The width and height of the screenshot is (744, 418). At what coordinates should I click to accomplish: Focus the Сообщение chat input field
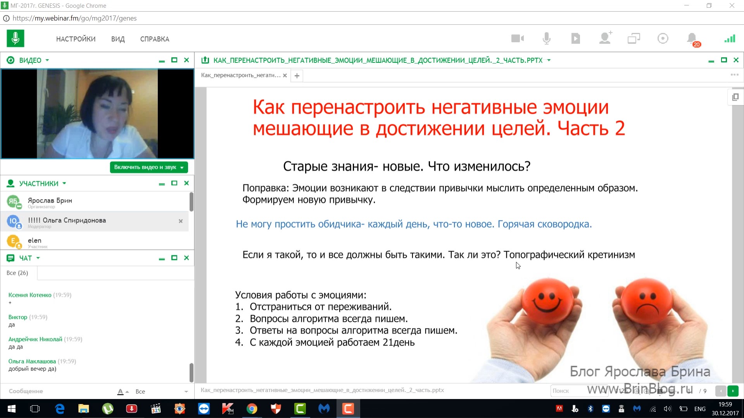coord(58,391)
